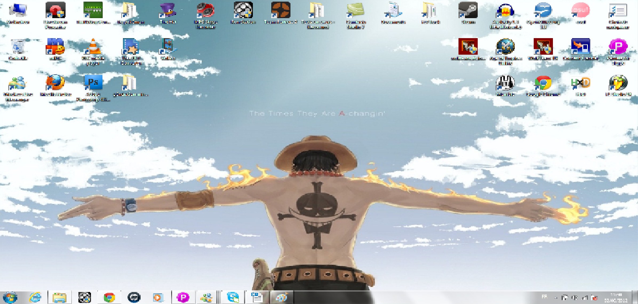Open the orange media player taskbar icon
638x304 pixels.
(x=158, y=297)
